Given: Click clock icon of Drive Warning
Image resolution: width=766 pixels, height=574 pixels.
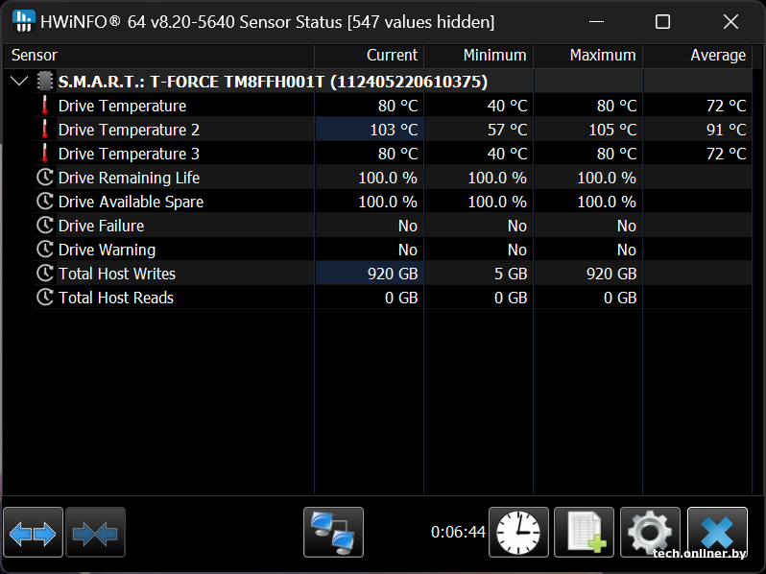Looking at the screenshot, I should coord(44,249).
